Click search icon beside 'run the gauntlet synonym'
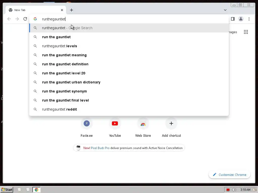The width and height of the screenshot is (258, 193). point(35,91)
